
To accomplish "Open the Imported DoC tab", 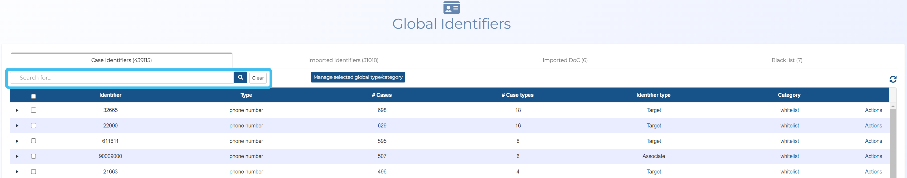I will click(565, 60).
